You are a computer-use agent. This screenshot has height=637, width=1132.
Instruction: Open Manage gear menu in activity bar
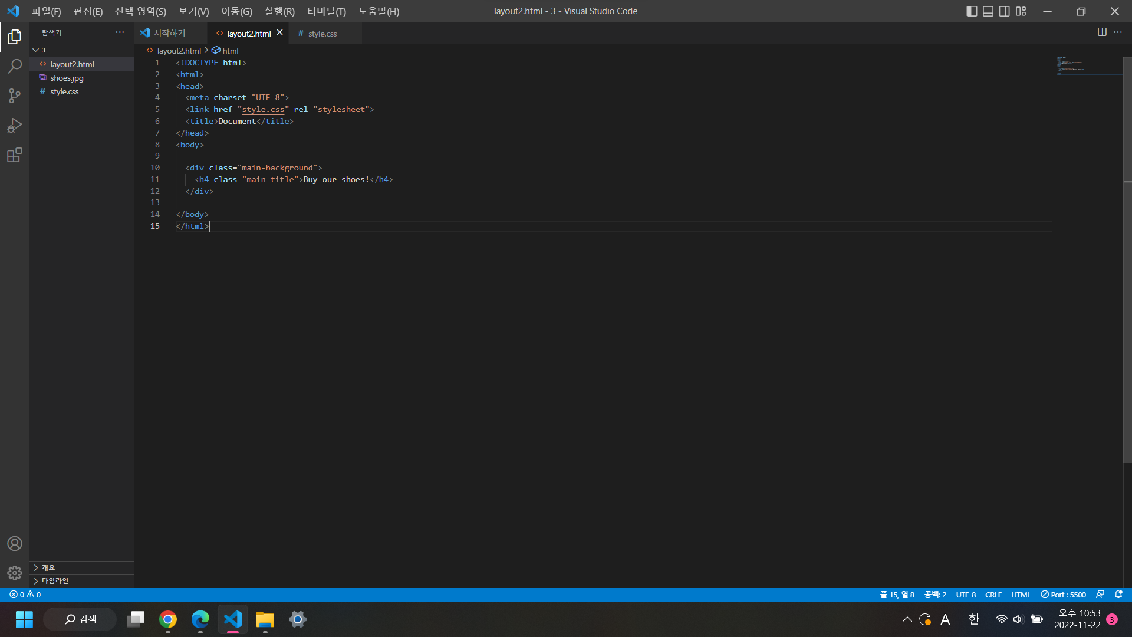pos(15,573)
